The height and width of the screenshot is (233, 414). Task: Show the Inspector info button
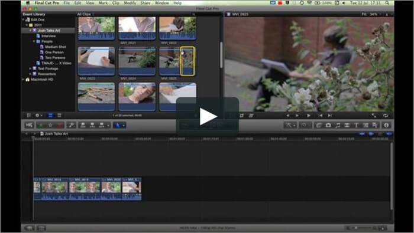386,125
